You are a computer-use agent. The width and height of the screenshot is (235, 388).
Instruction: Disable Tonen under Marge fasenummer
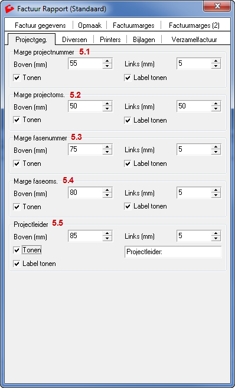[17, 163]
